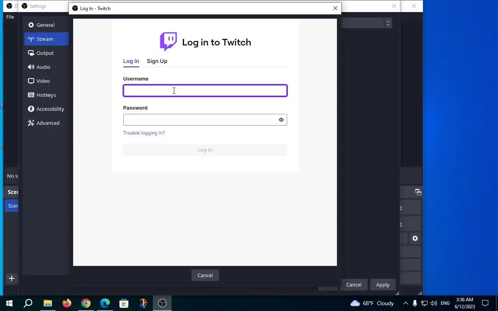Cancel the Twitch login dialog
The image size is (498, 311).
205,275
